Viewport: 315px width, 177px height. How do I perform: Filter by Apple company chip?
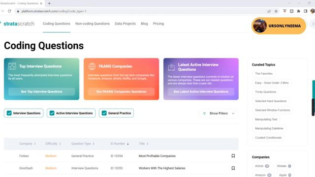pyautogui.click(x=285, y=175)
